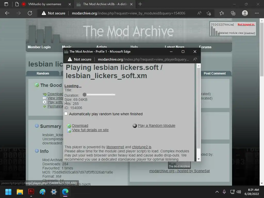
Task: Open new tab with plus button
Action: point(140,4)
